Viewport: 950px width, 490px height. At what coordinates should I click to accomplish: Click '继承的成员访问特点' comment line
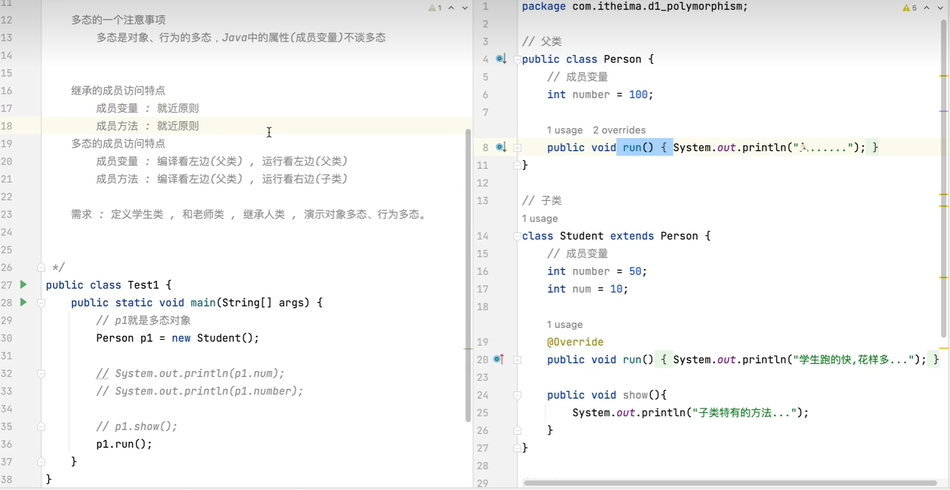(x=118, y=91)
